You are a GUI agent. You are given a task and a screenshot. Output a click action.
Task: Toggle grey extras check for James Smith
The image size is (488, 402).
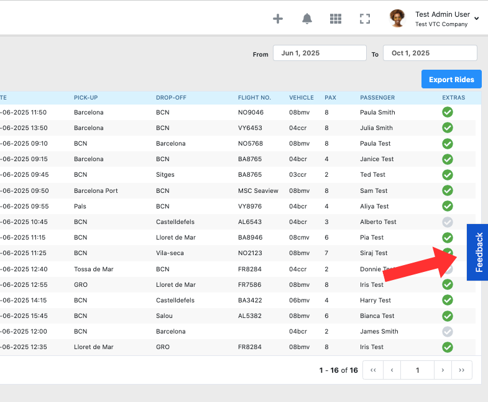click(447, 332)
